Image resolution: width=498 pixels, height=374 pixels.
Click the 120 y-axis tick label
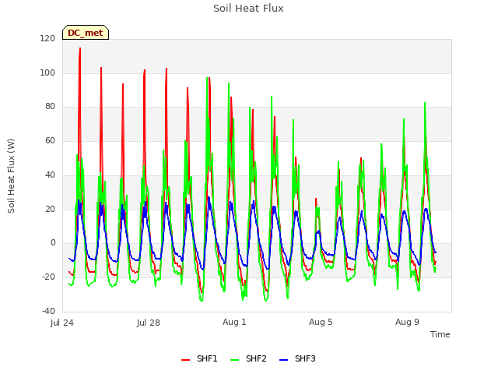pos(47,39)
